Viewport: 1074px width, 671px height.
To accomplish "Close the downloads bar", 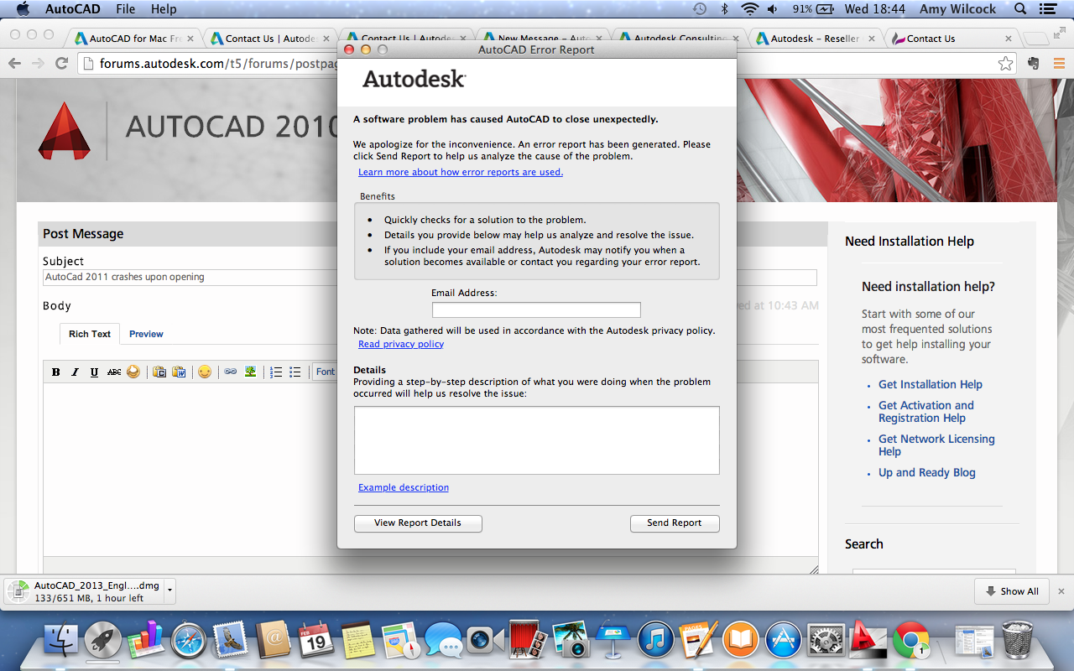I will [1061, 591].
